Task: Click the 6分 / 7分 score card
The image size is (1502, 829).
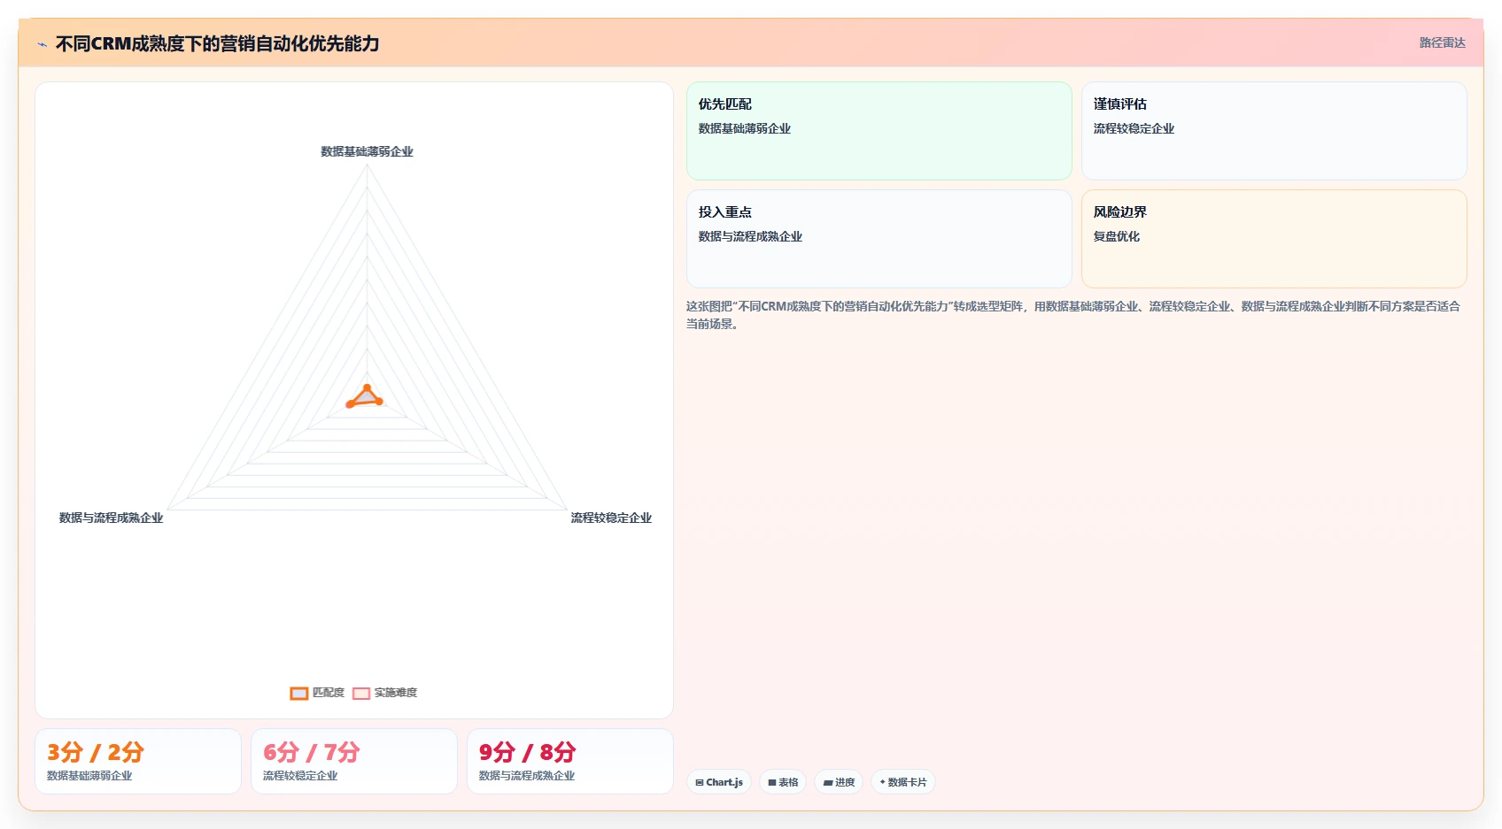Action: tap(354, 762)
